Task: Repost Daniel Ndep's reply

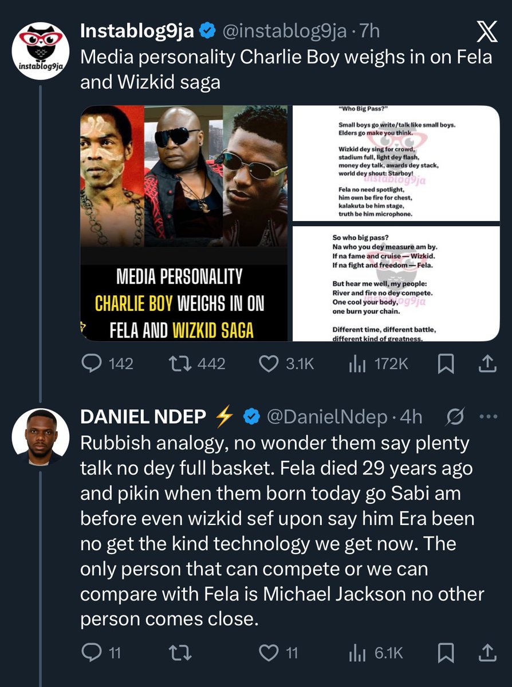Action: tap(183, 653)
